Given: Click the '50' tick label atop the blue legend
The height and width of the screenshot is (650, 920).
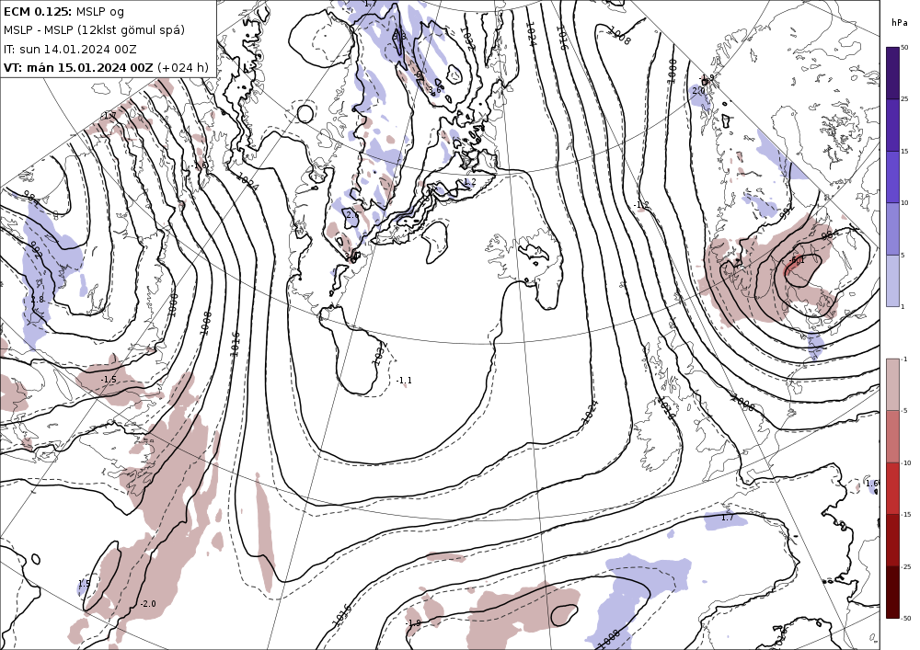Looking at the screenshot, I should 904,48.
